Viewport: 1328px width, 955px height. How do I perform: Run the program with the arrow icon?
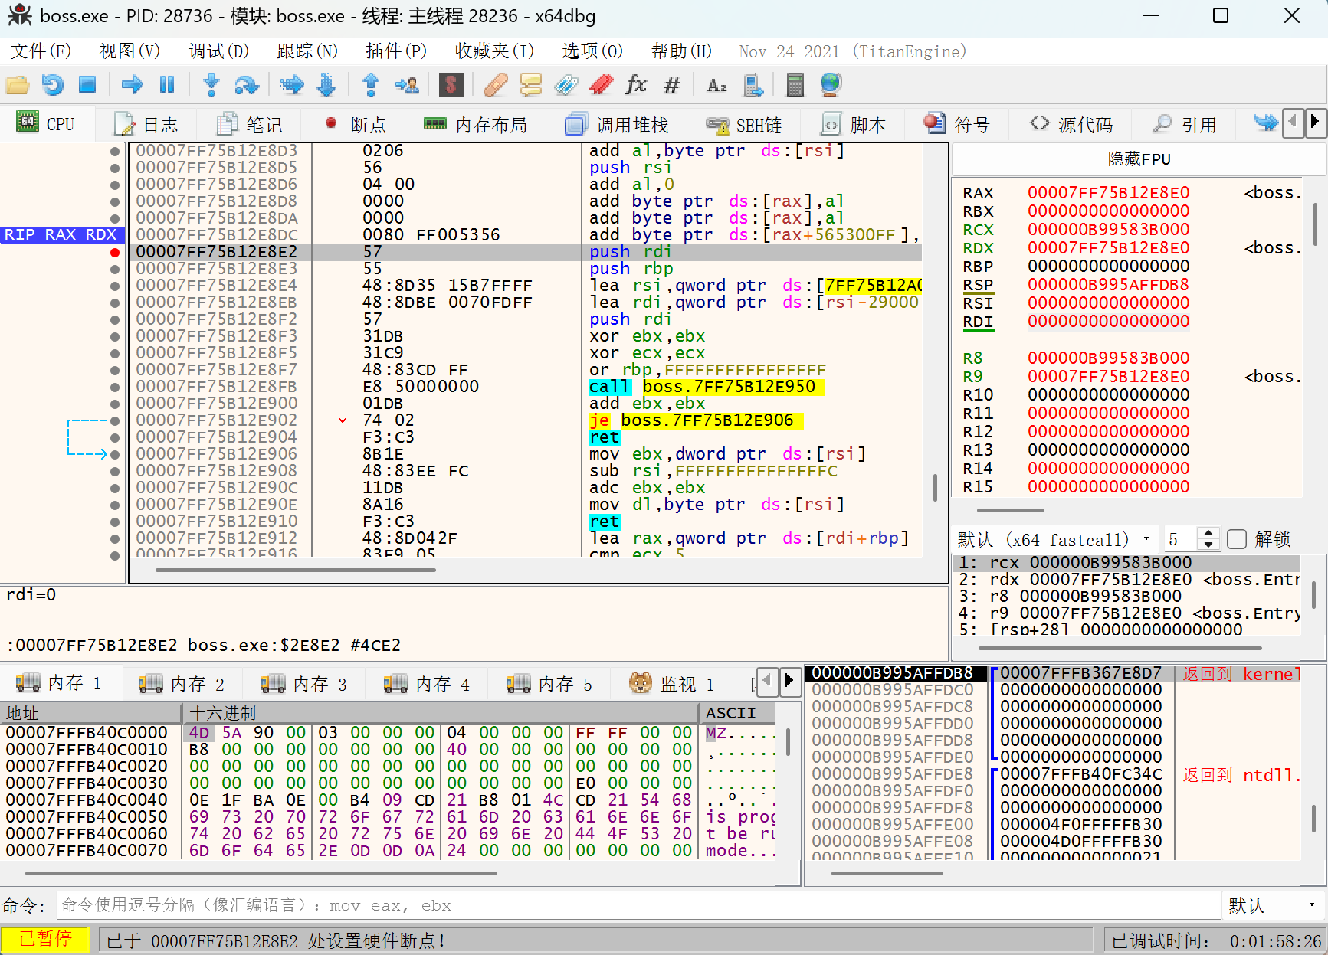132,85
